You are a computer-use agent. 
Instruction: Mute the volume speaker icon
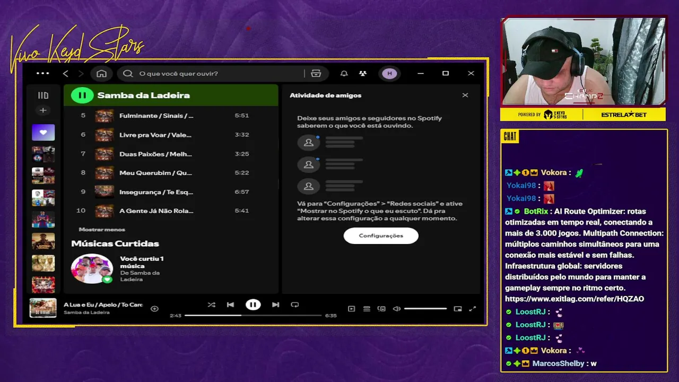coord(396,309)
